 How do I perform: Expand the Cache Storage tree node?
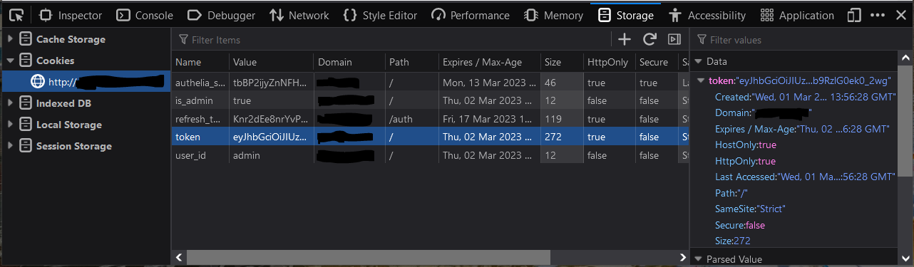[x=9, y=39]
